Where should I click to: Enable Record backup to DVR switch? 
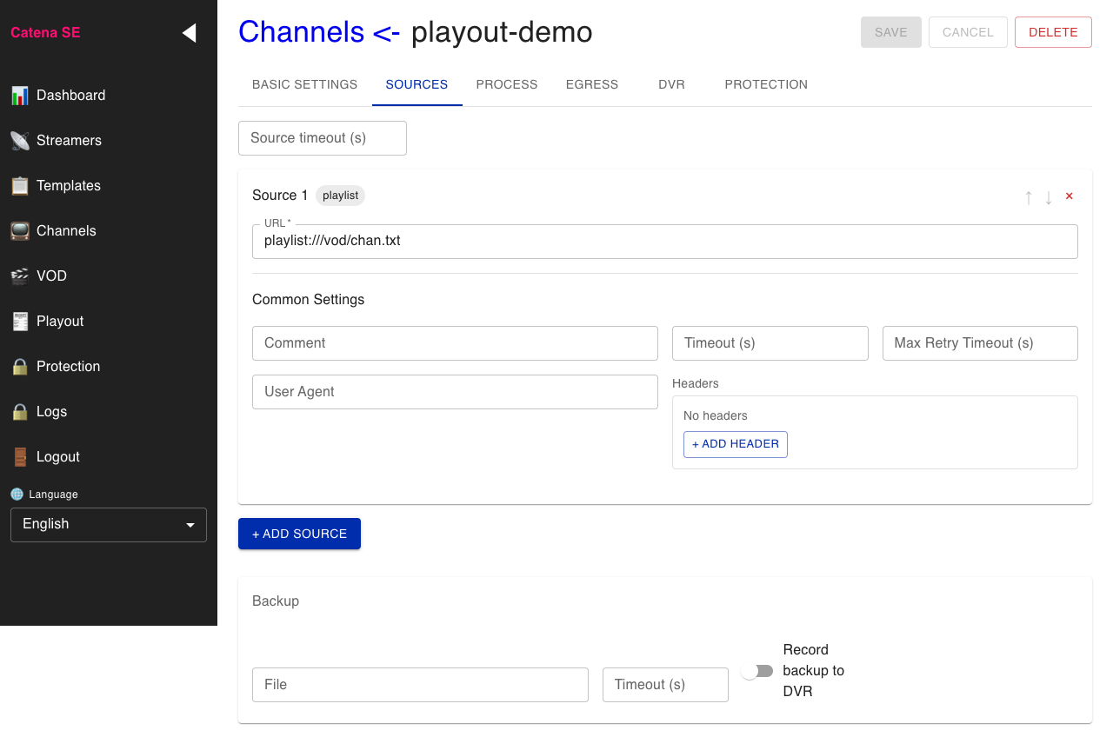point(756,671)
